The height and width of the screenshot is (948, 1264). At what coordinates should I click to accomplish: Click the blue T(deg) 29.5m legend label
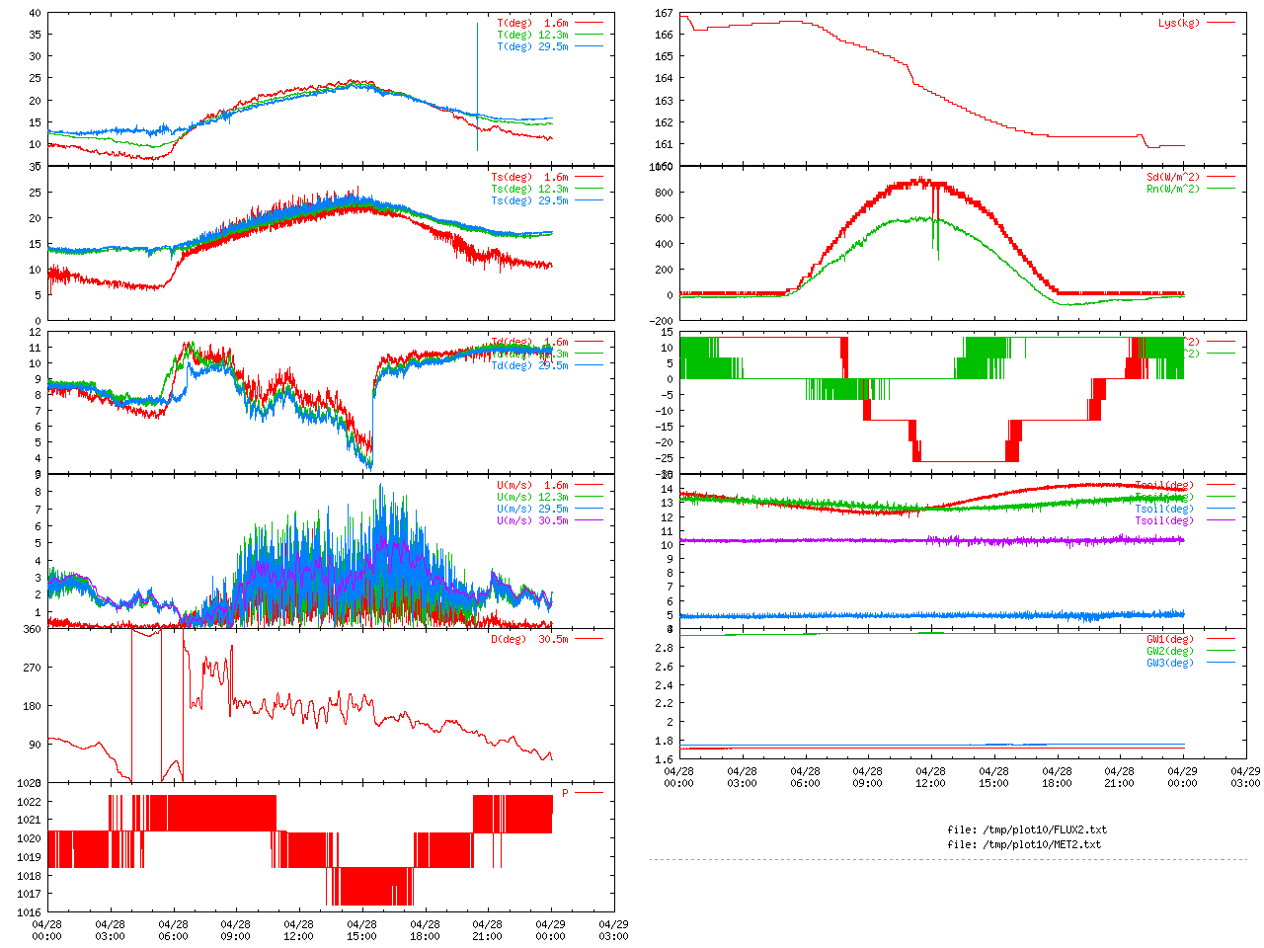[532, 46]
